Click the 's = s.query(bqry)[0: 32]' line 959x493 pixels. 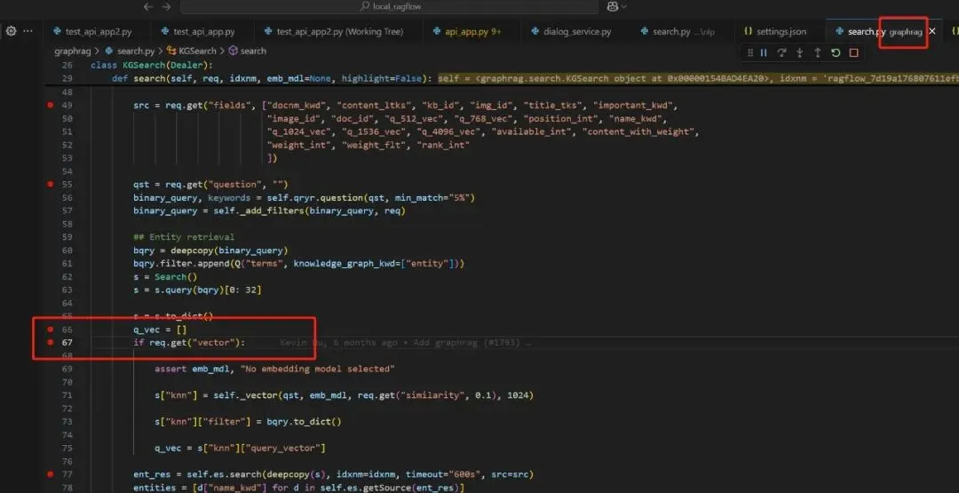pyautogui.click(x=197, y=290)
